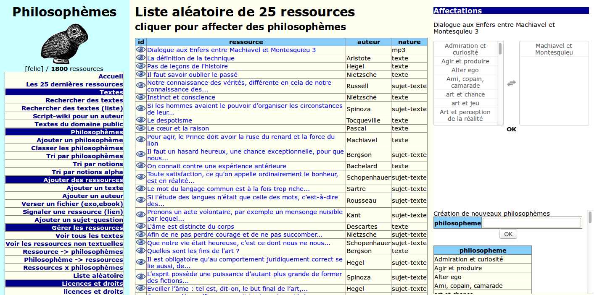Viewport: 597px width, 295px height.
Task: Click the eye icon beside Notre connaissance des vérités
Action: point(140,86)
